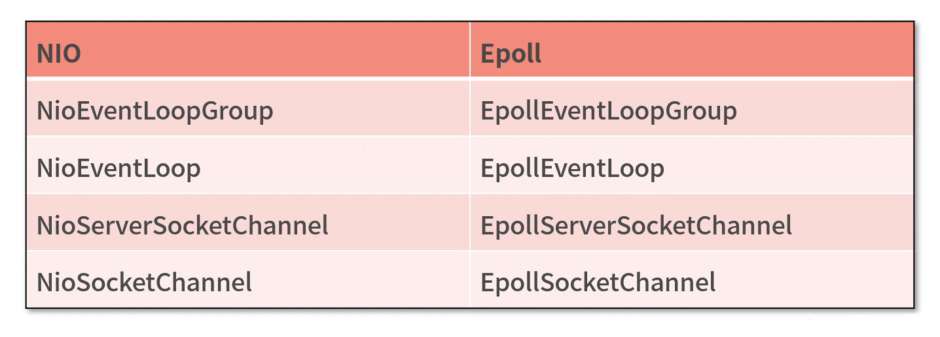Click the NIO column header
Screen dimensions: 940x337
(248, 51)
